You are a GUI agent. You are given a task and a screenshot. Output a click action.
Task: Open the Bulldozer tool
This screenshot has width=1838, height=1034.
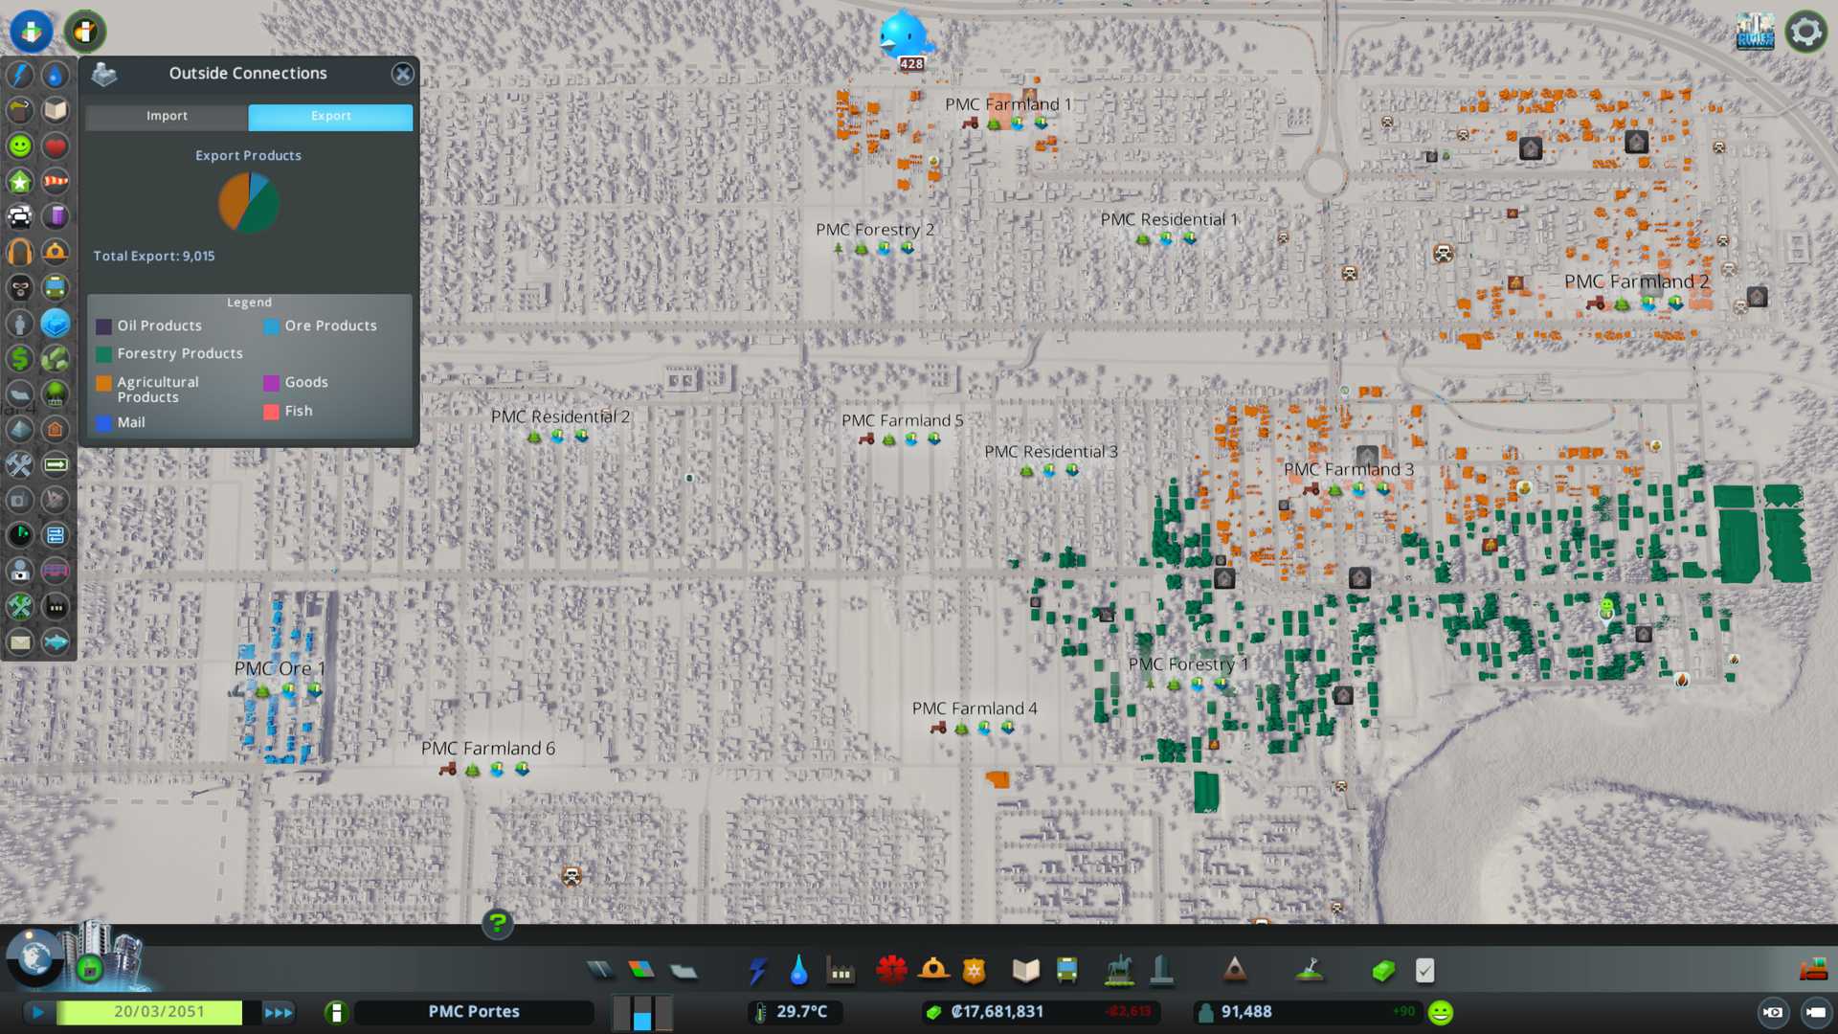1813,971
